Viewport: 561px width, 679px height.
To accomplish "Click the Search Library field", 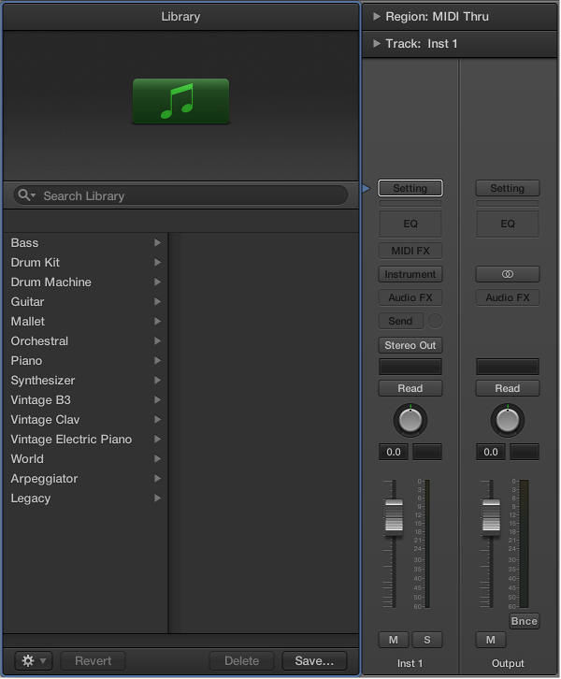I will point(181,195).
